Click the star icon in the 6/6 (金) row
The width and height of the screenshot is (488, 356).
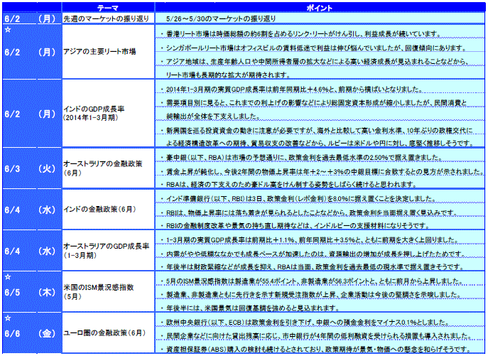click(7, 316)
